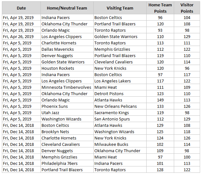202x175 pixels.
Task: Select the Indiana Pacers cell in first row
Action: [x=56, y=18]
